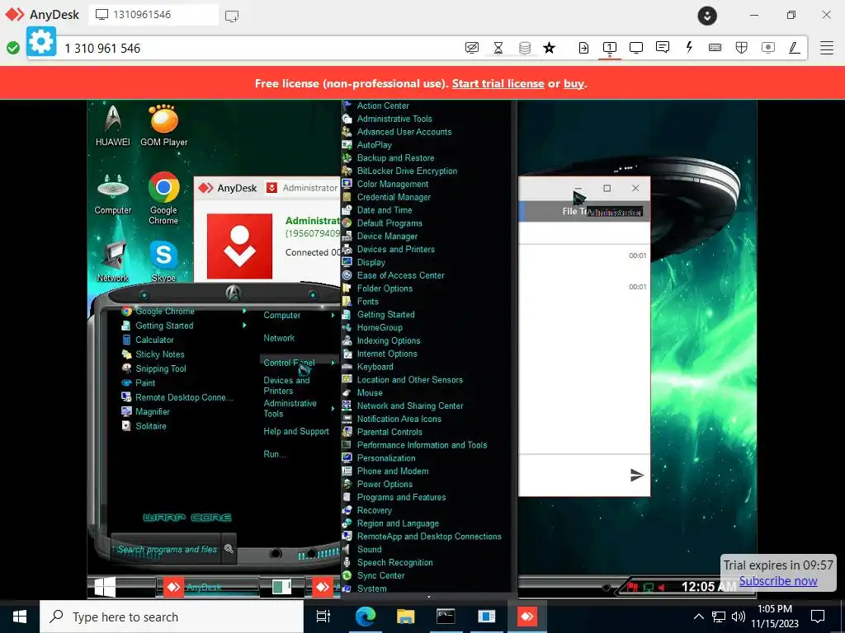The image size is (845, 633).
Task: Open Help and Support in start menu
Action: pyautogui.click(x=296, y=431)
